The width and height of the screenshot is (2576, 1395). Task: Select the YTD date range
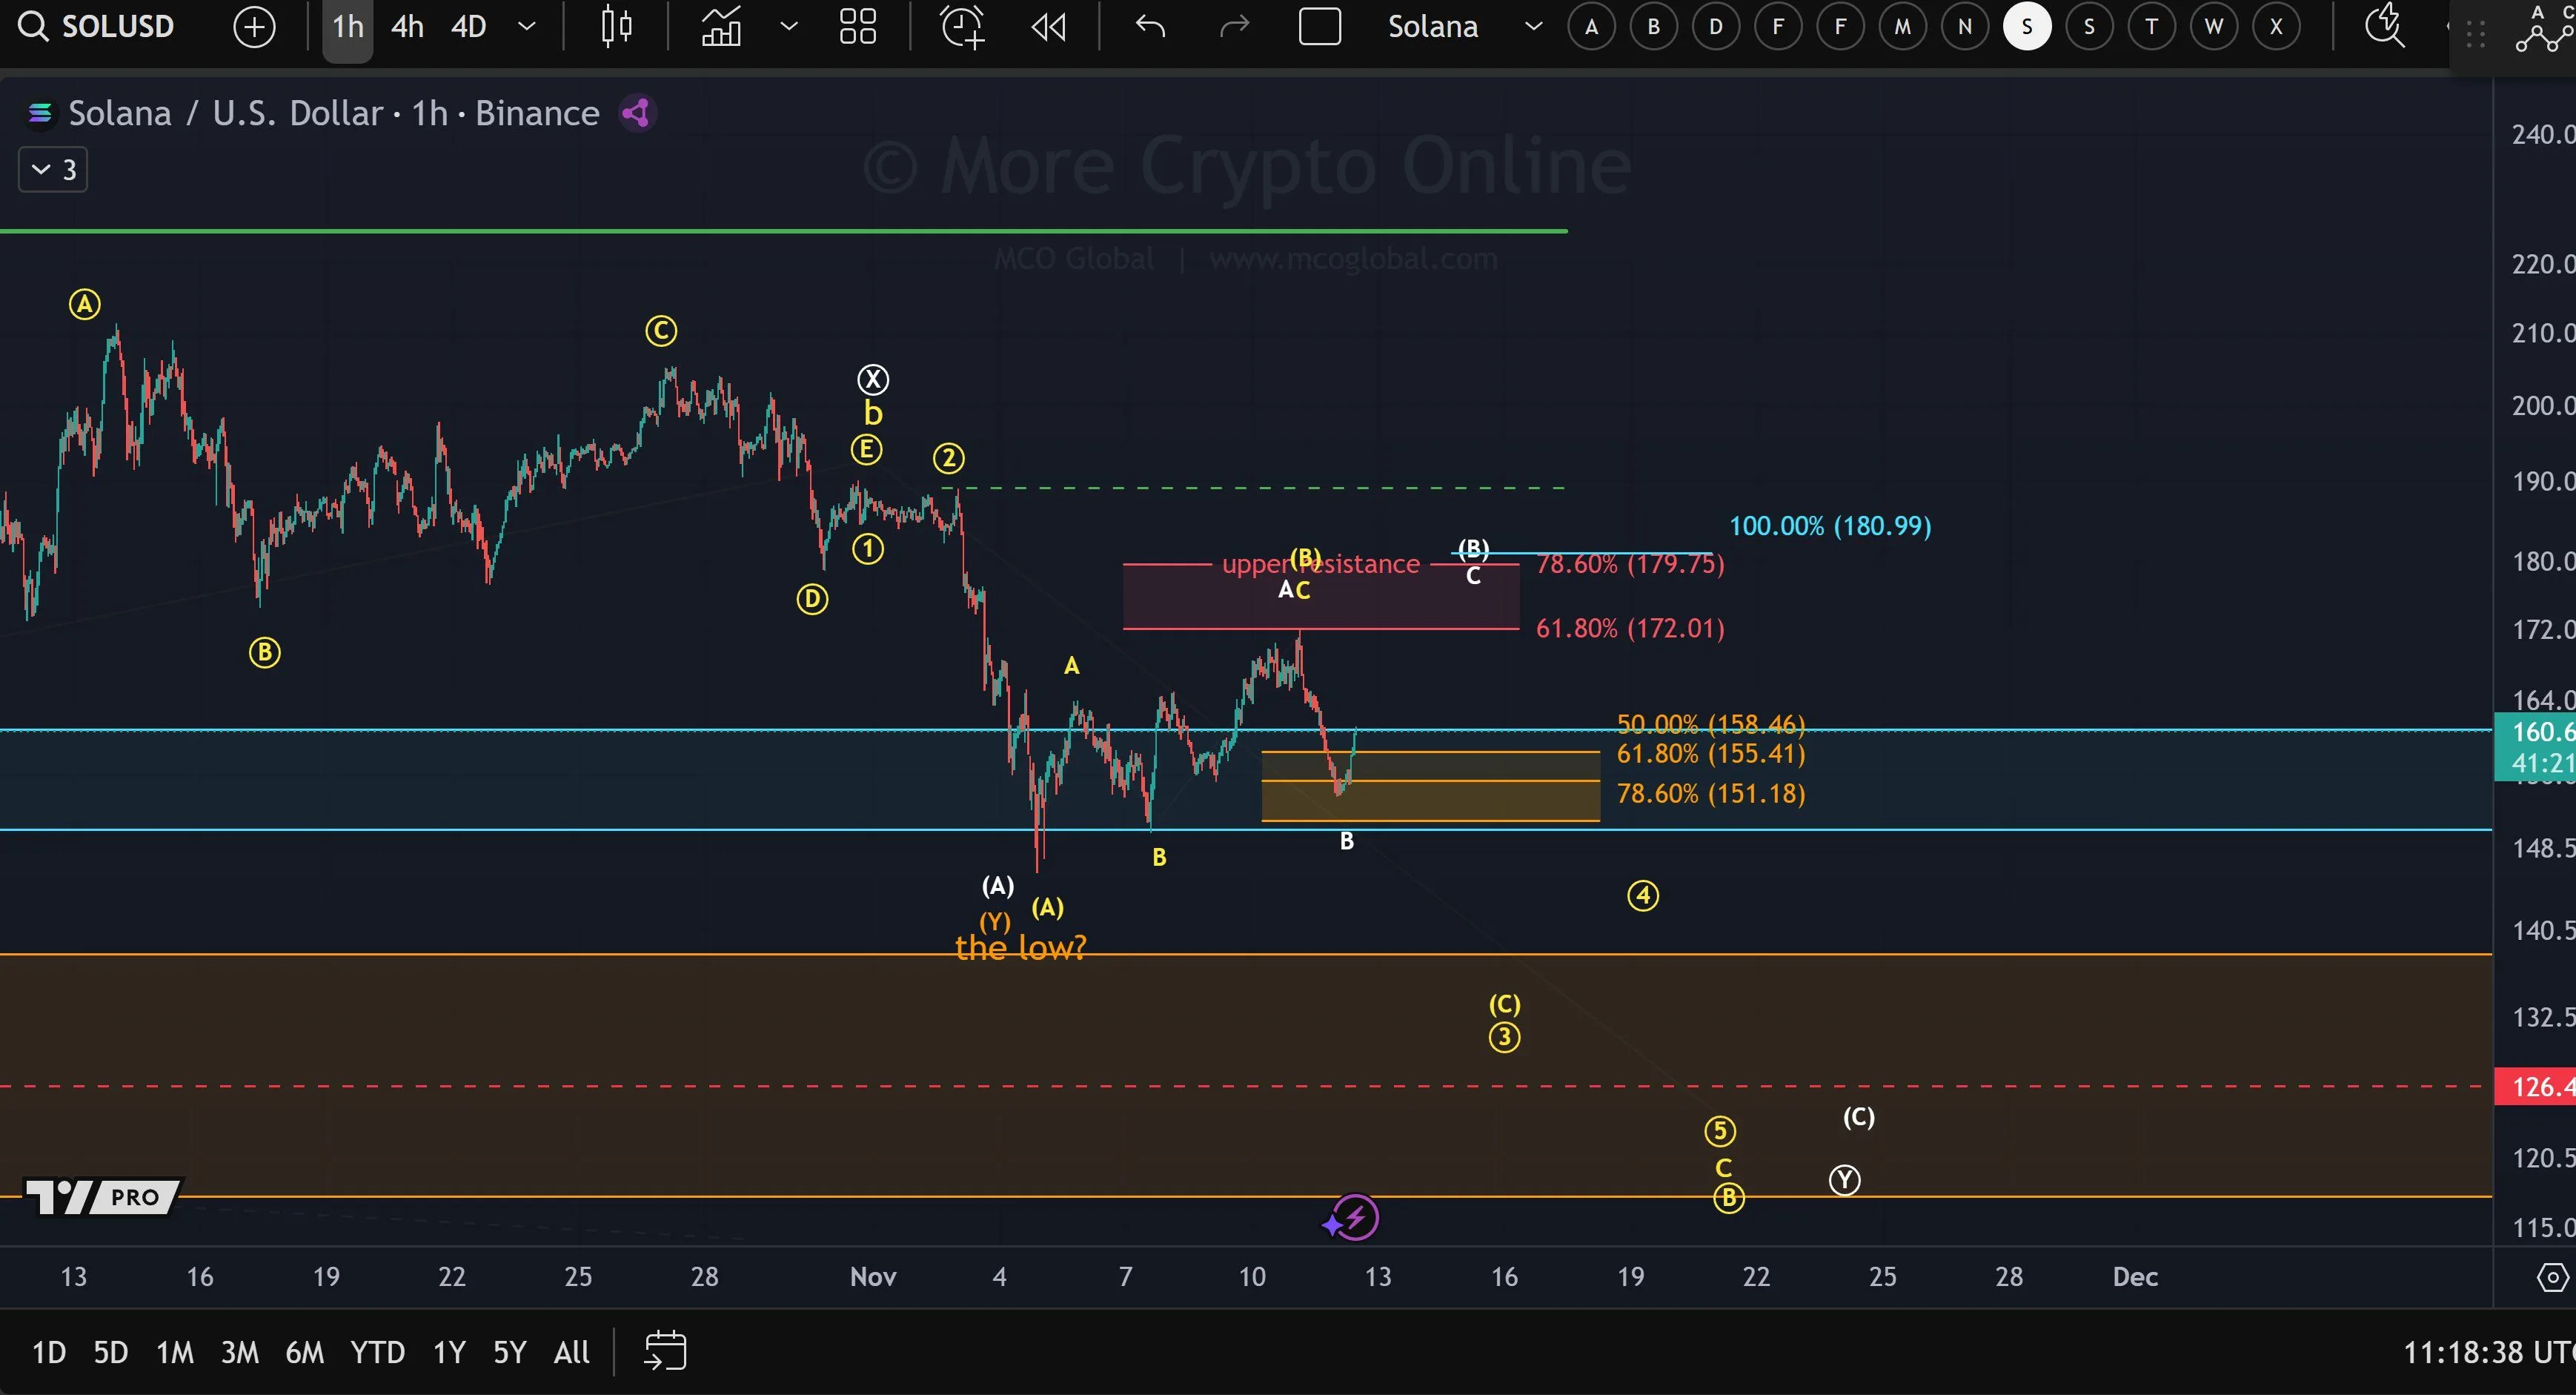[377, 1352]
